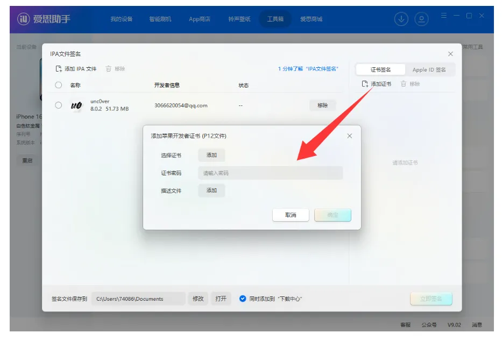
Task: Click 公众号 in the status bar
Action: coord(429,325)
